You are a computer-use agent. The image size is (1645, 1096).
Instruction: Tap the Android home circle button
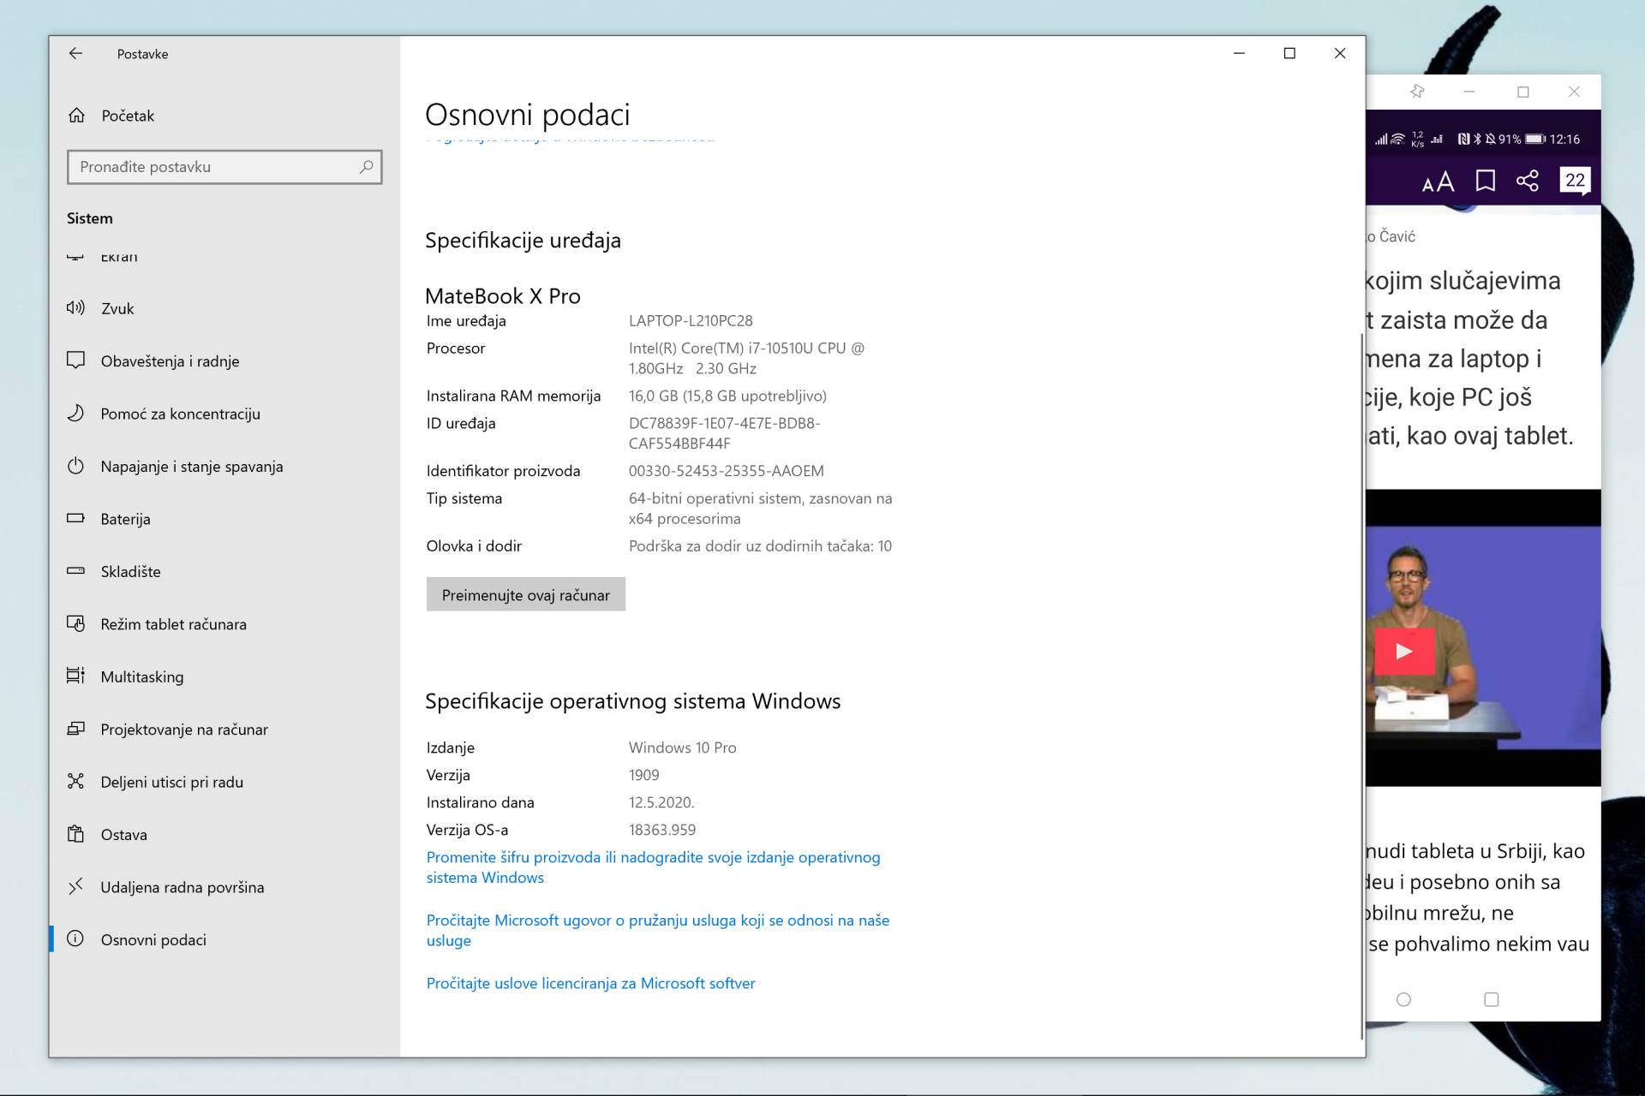click(1403, 999)
